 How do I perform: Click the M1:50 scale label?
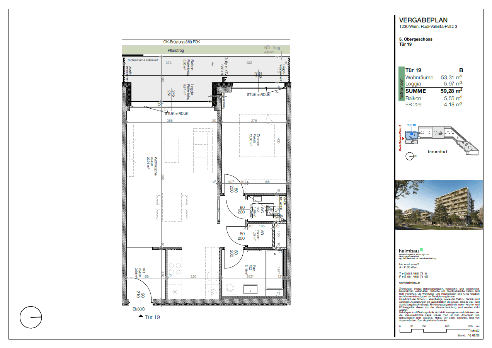[x=475, y=331]
